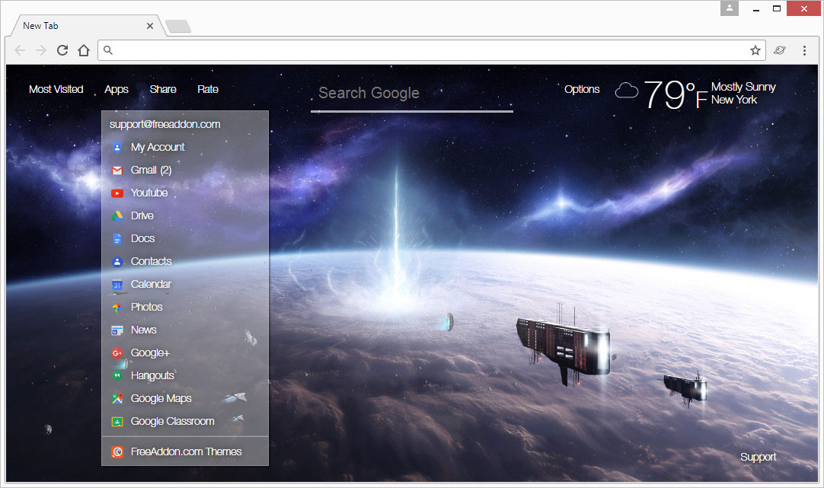Click the Calendar icon
This screenshot has width=824, height=488.
(117, 285)
